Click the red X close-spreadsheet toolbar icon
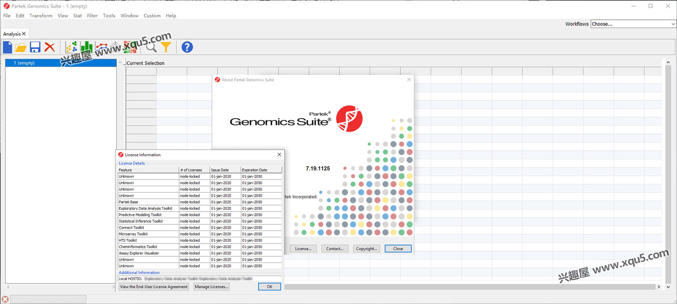The height and width of the screenshot is (304, 677). (50, 47)
